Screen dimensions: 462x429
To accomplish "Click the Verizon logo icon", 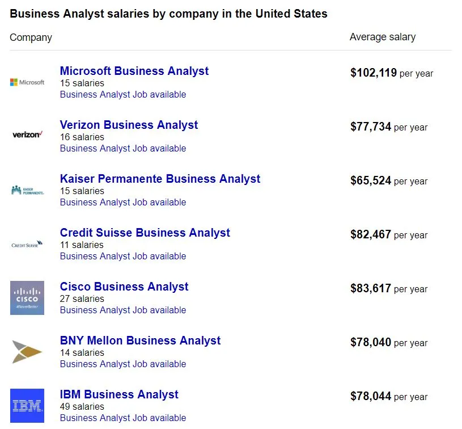I will tap(27, 134).
